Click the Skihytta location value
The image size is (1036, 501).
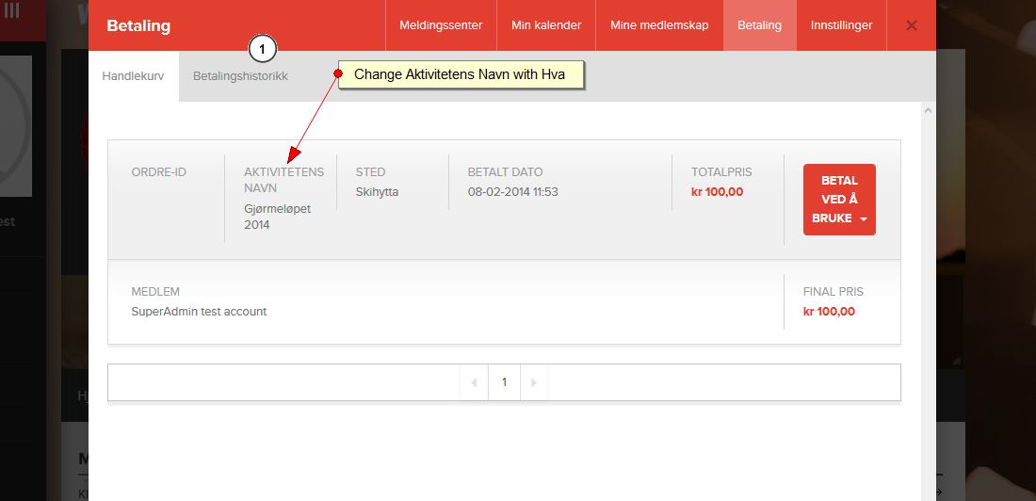coord(378,192)
